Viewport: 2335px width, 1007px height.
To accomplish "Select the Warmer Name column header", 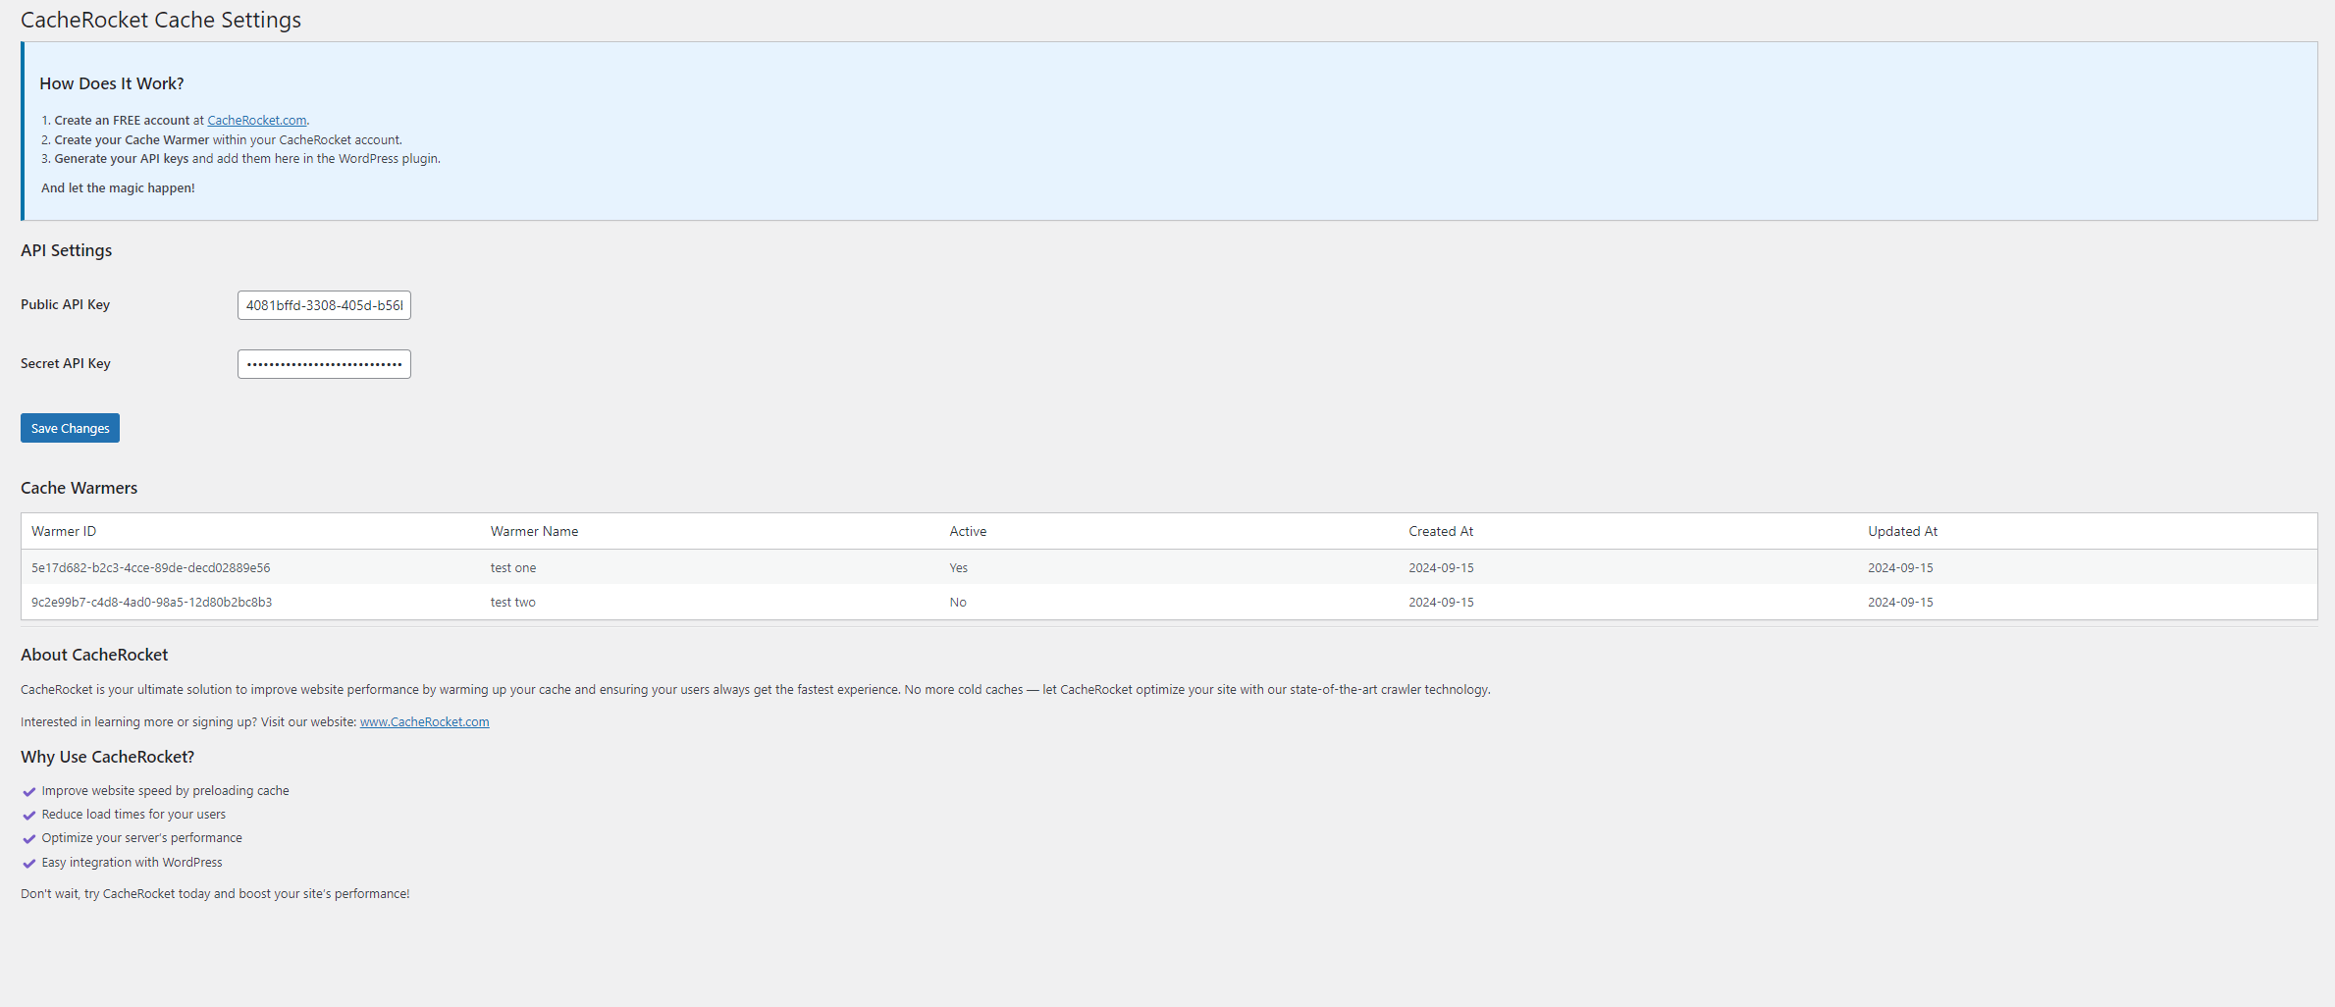I will [534, 531].
